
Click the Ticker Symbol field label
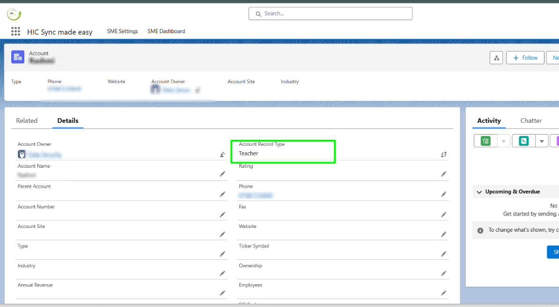254,246
